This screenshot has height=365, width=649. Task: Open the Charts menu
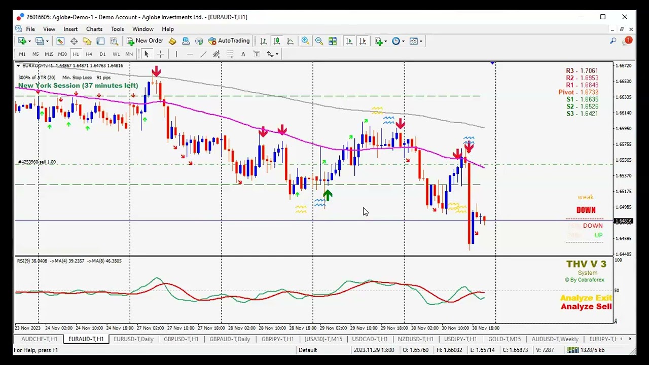94,29
